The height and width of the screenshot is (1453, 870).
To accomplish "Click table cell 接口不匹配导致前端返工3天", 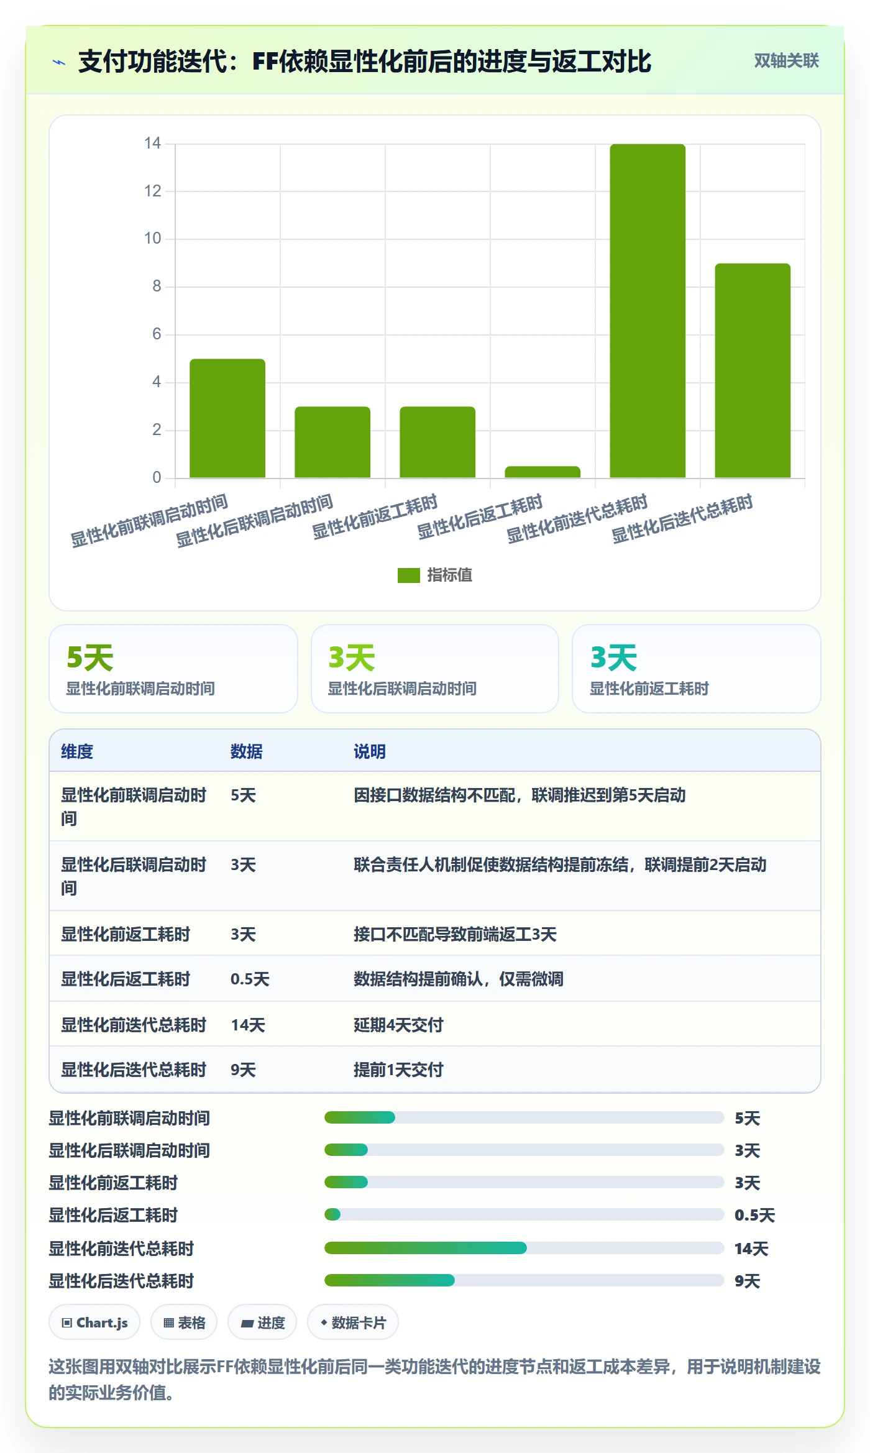I will click(455, 934).
